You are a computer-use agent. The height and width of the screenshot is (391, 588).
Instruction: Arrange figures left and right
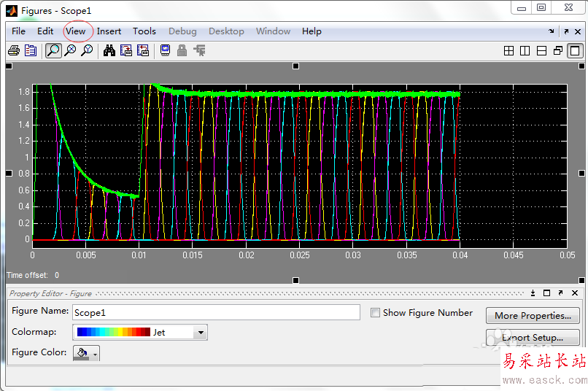525,50
